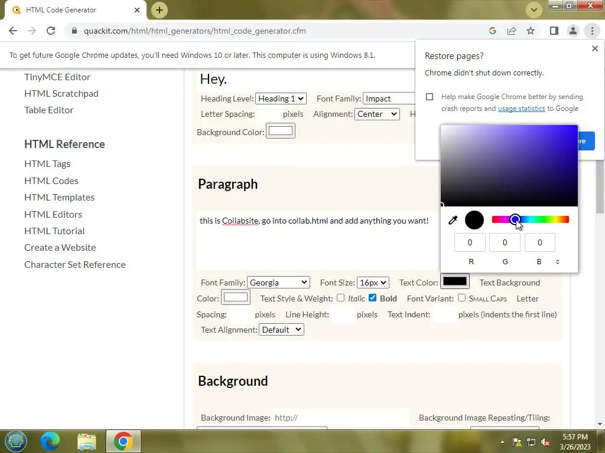Click the black Text Color swatch
The height and width of the screenshot is (453, 605).
pos(455,281)
